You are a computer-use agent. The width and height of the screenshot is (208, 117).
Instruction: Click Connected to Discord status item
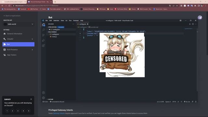[57, 102]
